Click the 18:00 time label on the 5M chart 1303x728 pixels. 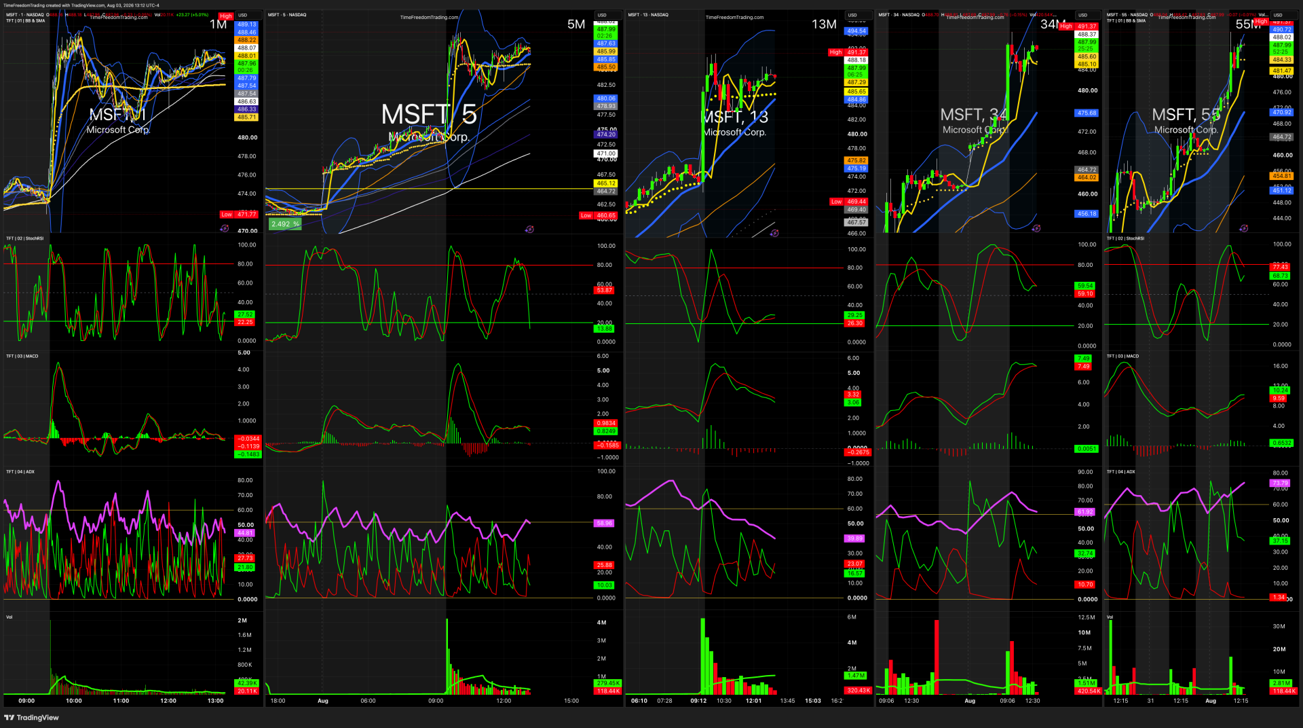click(x=278, y=701)
